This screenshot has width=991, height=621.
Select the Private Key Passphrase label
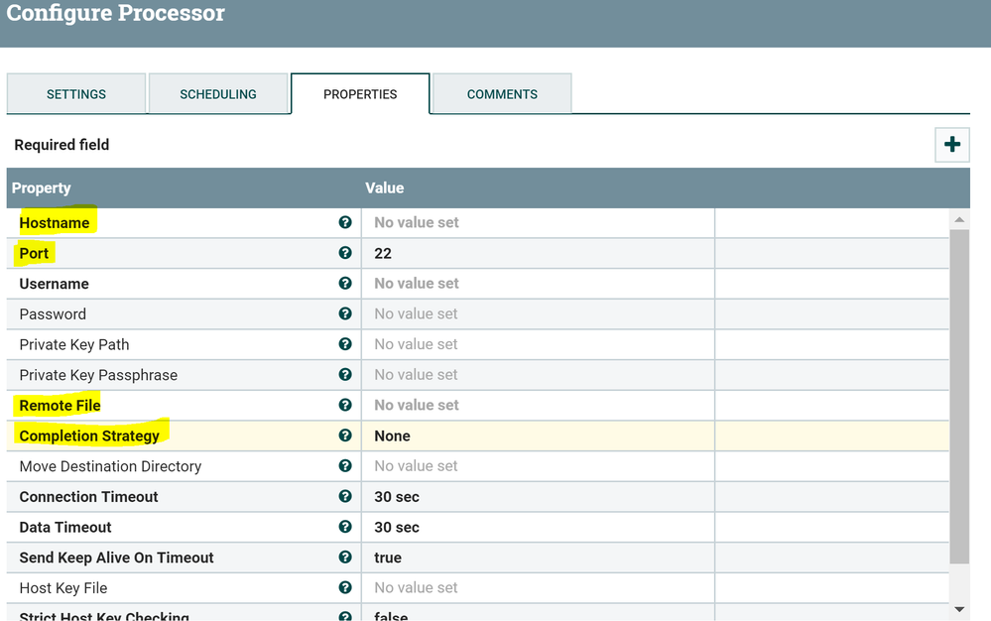click(98, 375)
